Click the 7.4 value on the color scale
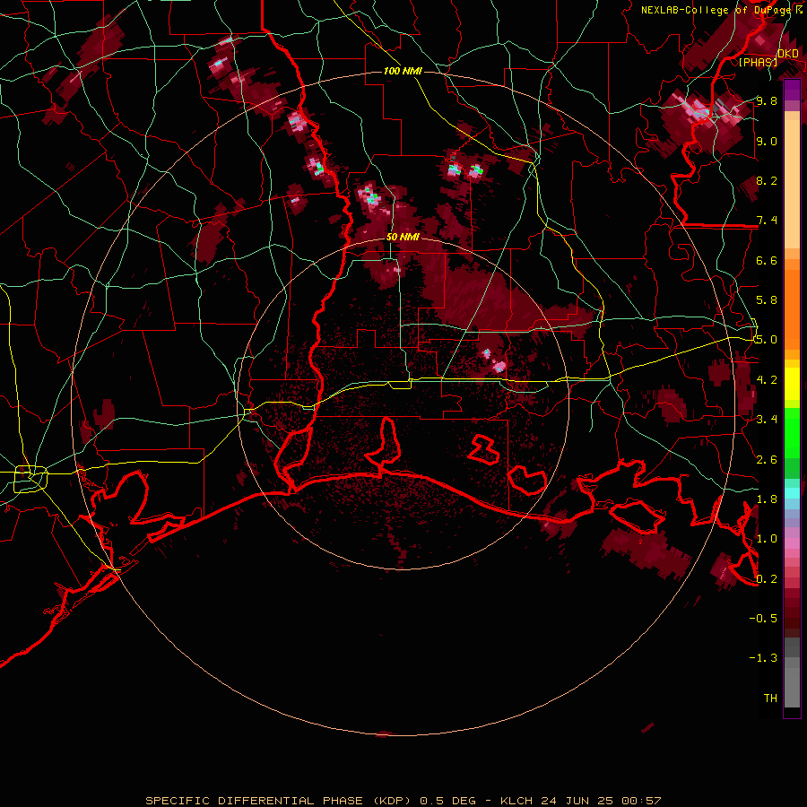Image resolution: width=807 pixels, height=807 pixels. 767,221
